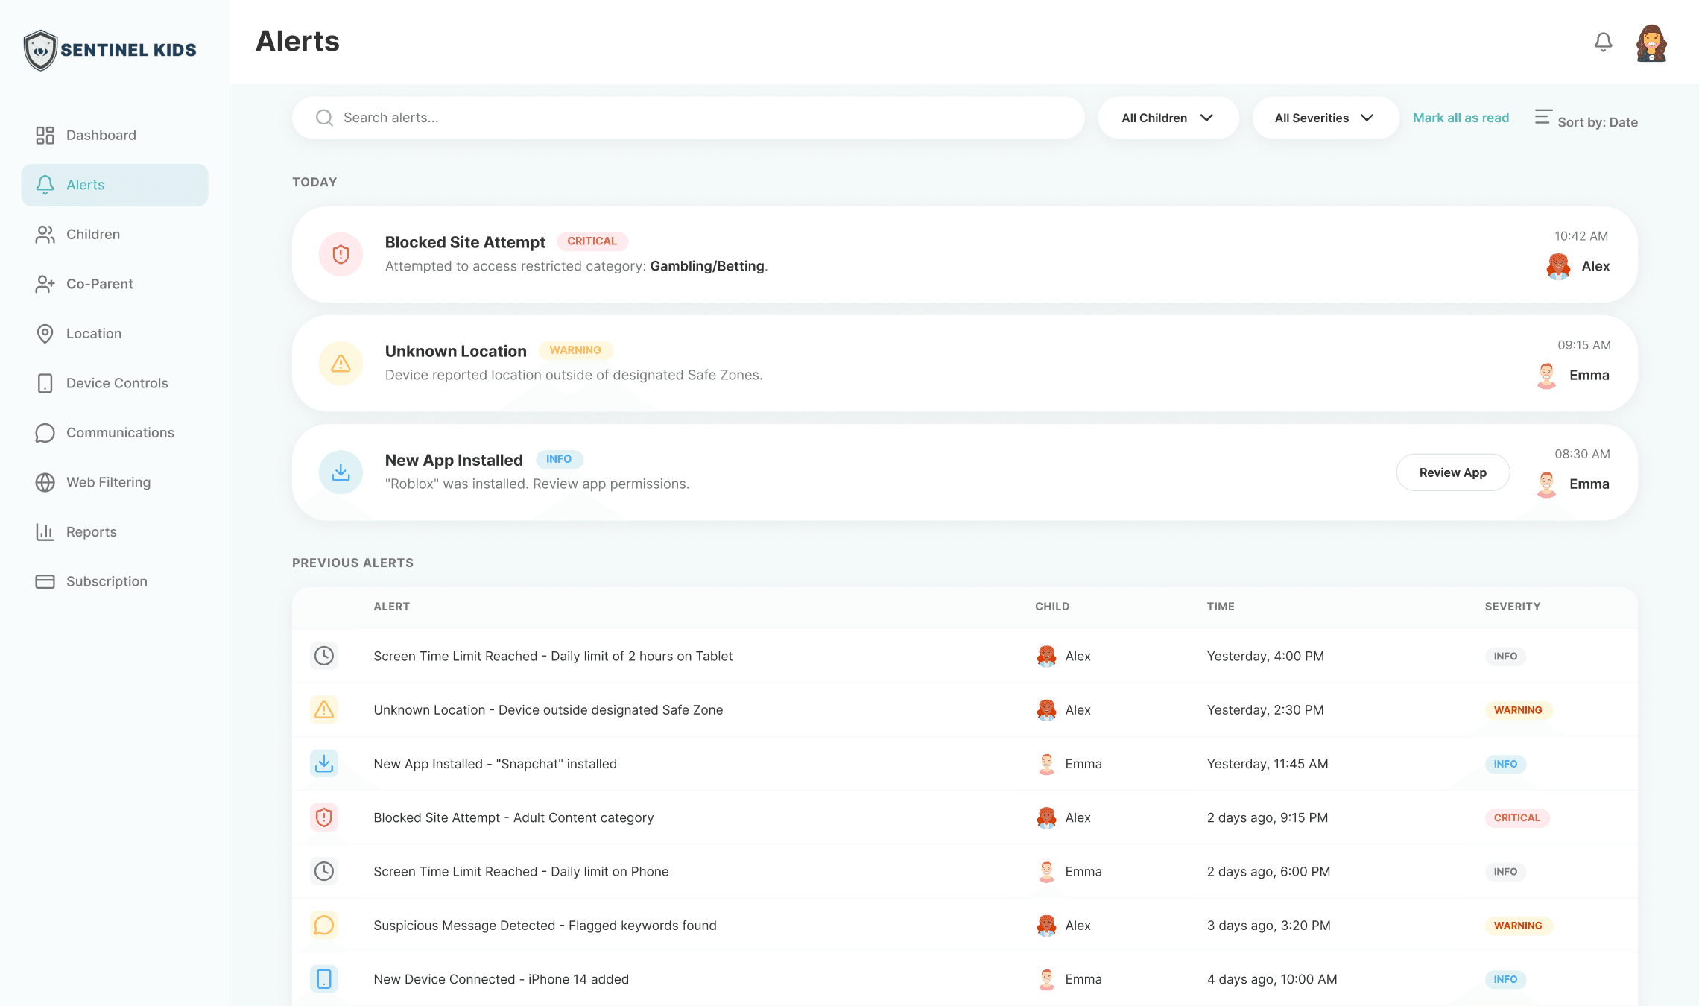Sort by the SEVERITY column header
Viewport: 1699px width, 1006px height.
pyautogui.click(x=1513, y=607)
